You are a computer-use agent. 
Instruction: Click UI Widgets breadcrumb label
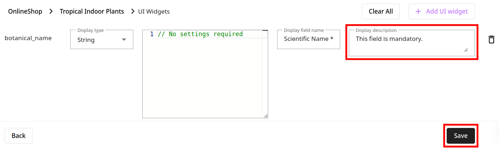(154, 11)
